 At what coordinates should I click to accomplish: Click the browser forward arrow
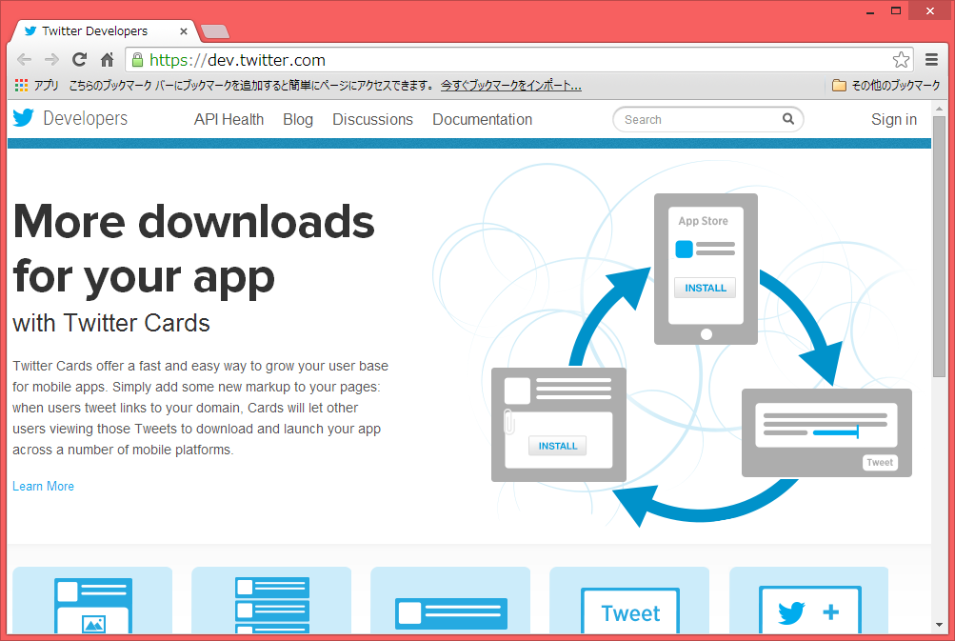(x=51, y=60)
